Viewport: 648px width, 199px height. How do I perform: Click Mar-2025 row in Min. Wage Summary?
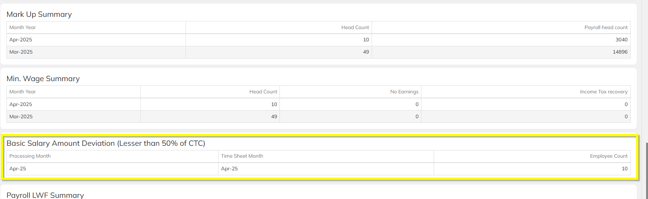point(21,117)
